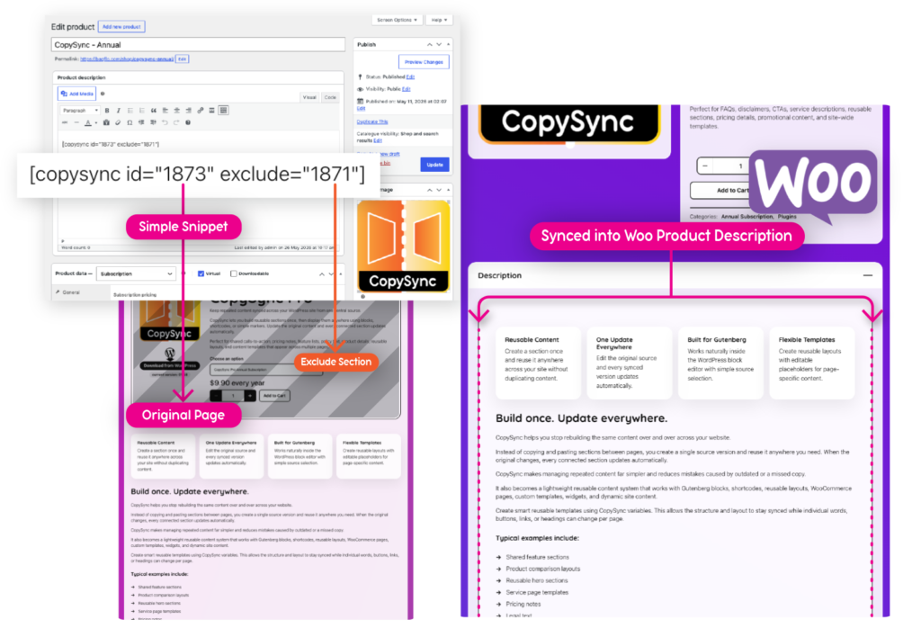Click the blue Update button

(434, 165)
